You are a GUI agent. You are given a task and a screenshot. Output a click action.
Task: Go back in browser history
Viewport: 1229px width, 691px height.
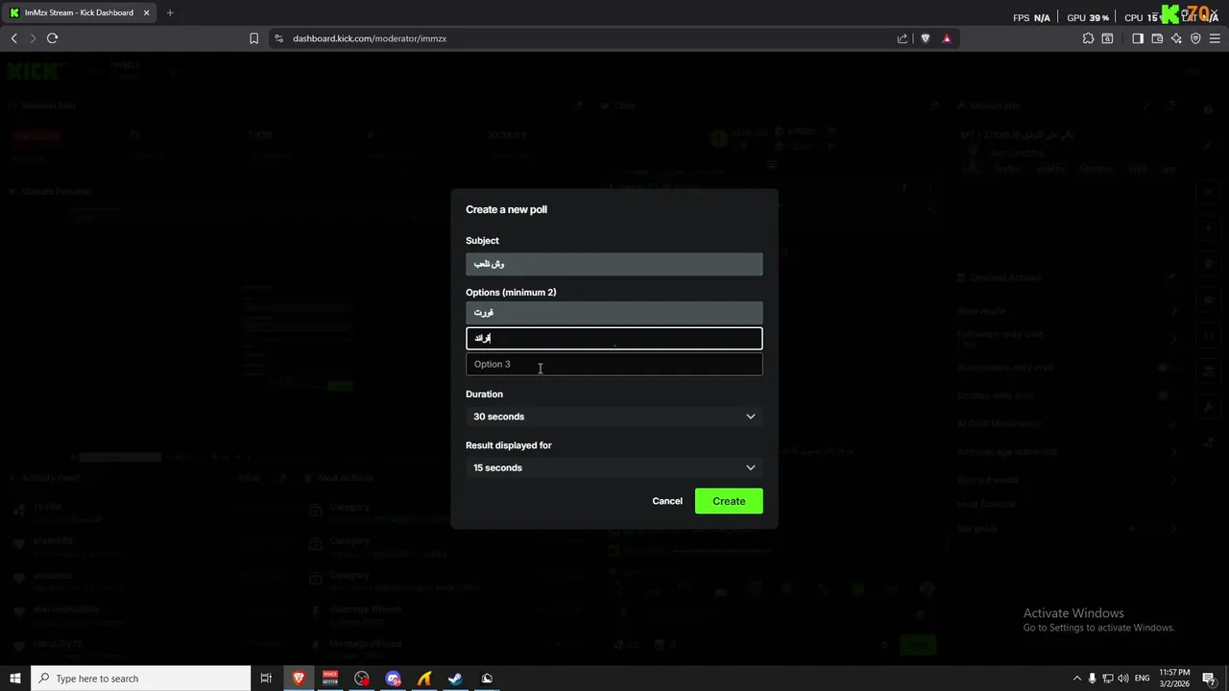tap(13, 38)
